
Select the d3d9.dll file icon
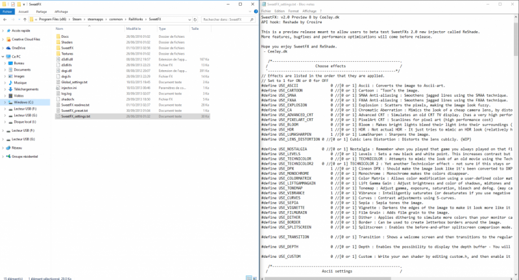(58, 59)
